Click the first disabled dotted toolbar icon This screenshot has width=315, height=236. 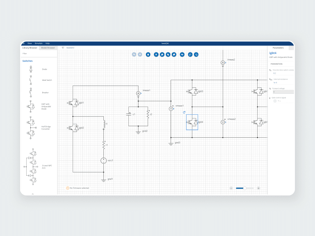[134, 54]
